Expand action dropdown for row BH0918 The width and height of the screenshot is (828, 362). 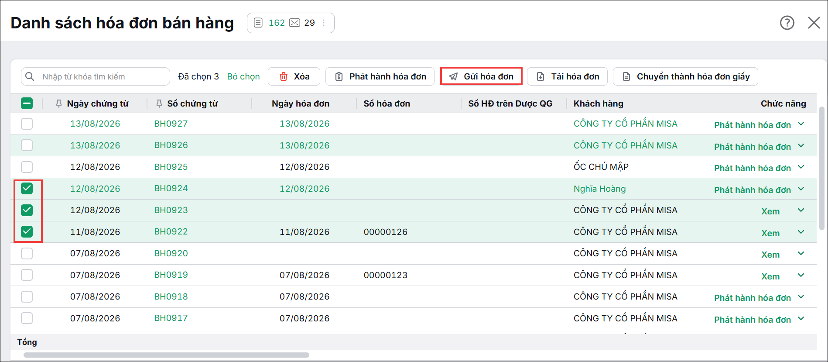[x=801, y=296]
